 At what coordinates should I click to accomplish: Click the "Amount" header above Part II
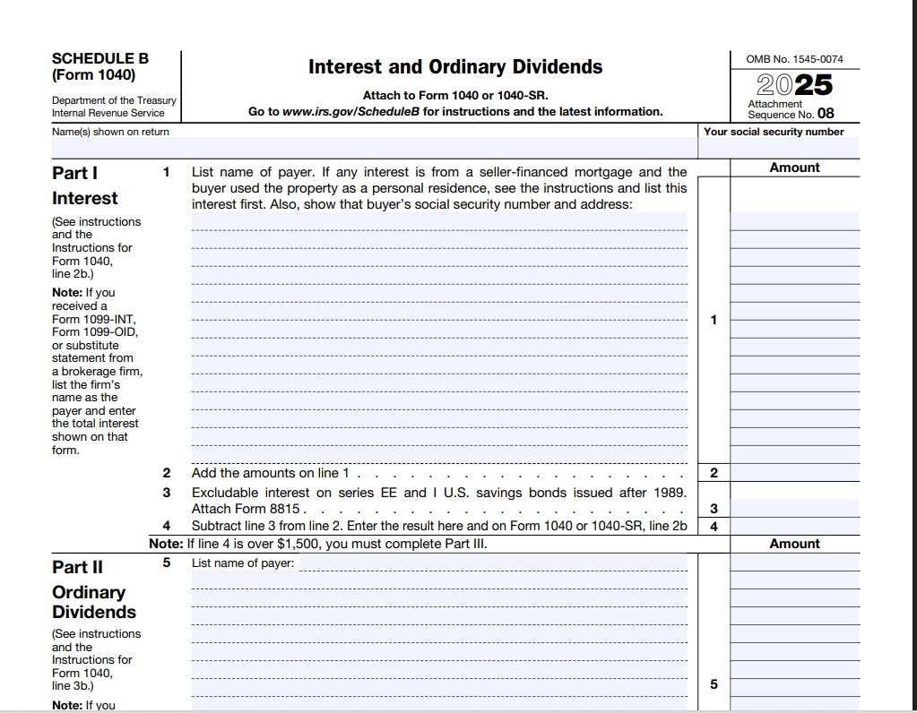[794, 544]
